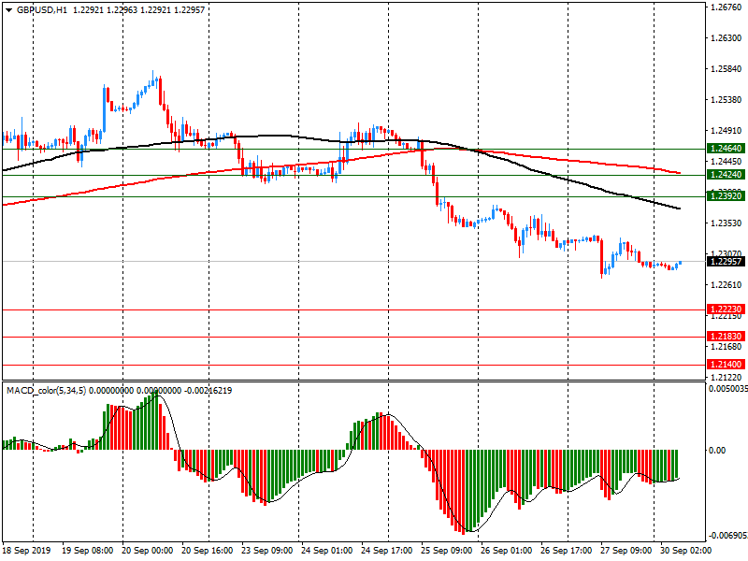Click the 27 Sep 09:00 time label
The height and width of the screenshot is (561, 748).
tap(626, 551)
